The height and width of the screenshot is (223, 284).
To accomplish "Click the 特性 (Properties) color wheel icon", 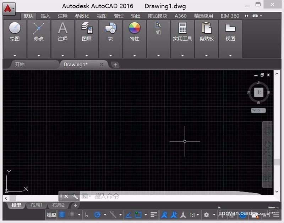I will click(135, 28).
